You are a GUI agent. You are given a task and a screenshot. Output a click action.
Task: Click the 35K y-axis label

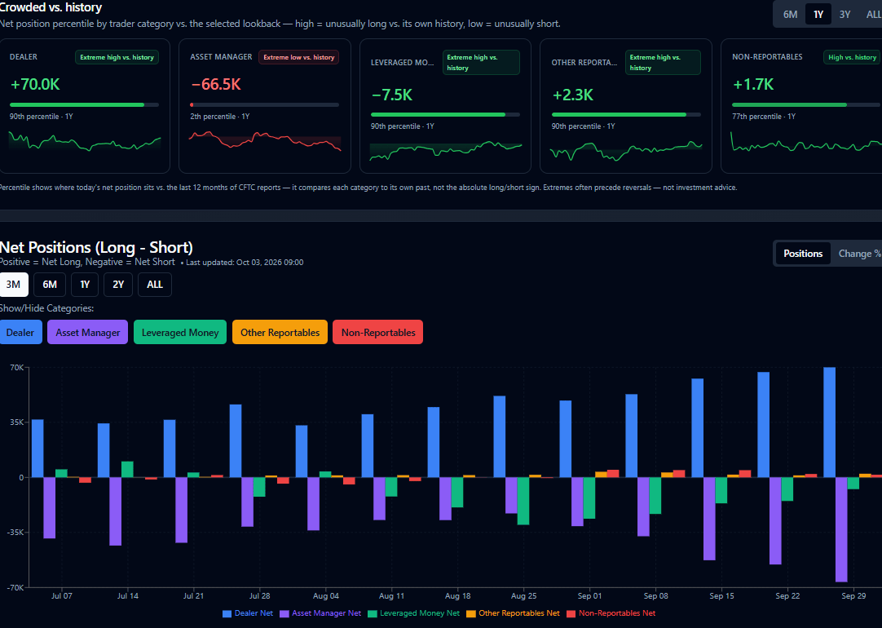point(17,422)
